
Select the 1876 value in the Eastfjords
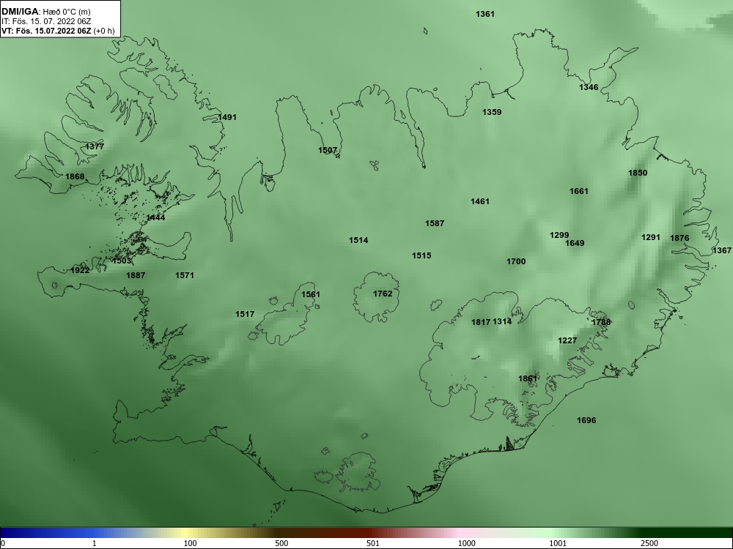click(x=679, y=238)
